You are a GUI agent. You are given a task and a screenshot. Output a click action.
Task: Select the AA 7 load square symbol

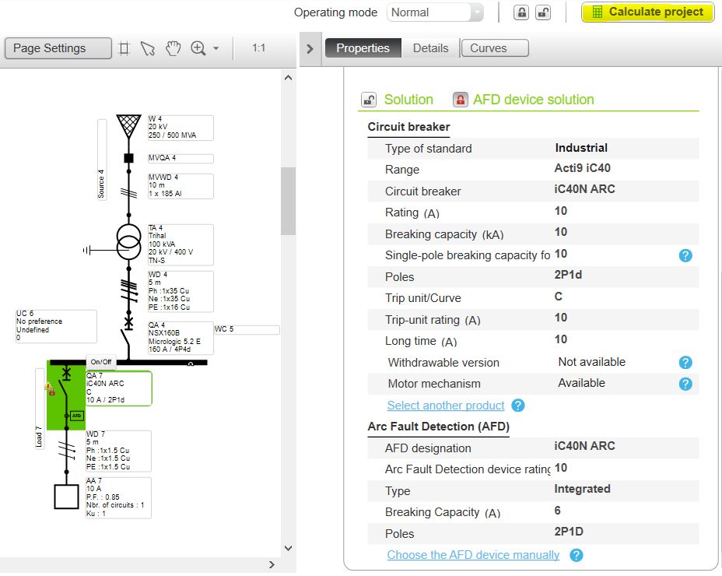tap(66, 497)
